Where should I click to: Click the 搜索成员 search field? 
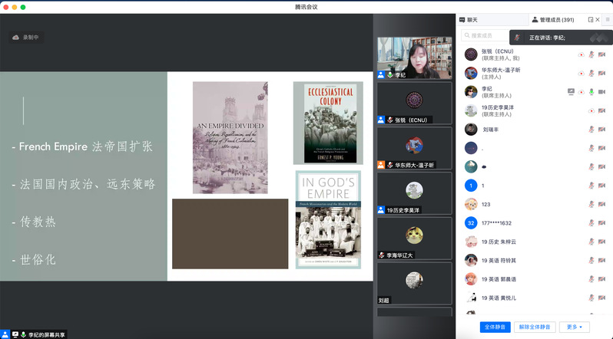point(484,35)
